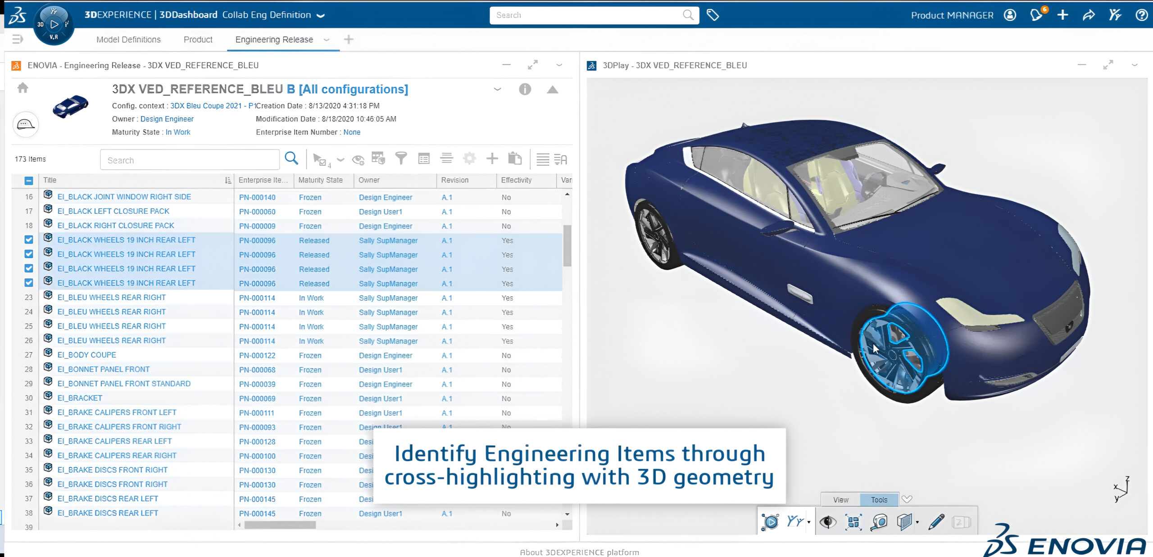Screen dimensions: 1153x557
Task: Toggle hide/show eye tool in 3DPlay
Action: coord(828,522)
